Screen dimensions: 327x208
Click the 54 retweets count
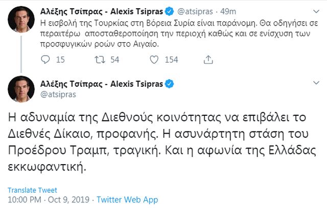[114, 60]
